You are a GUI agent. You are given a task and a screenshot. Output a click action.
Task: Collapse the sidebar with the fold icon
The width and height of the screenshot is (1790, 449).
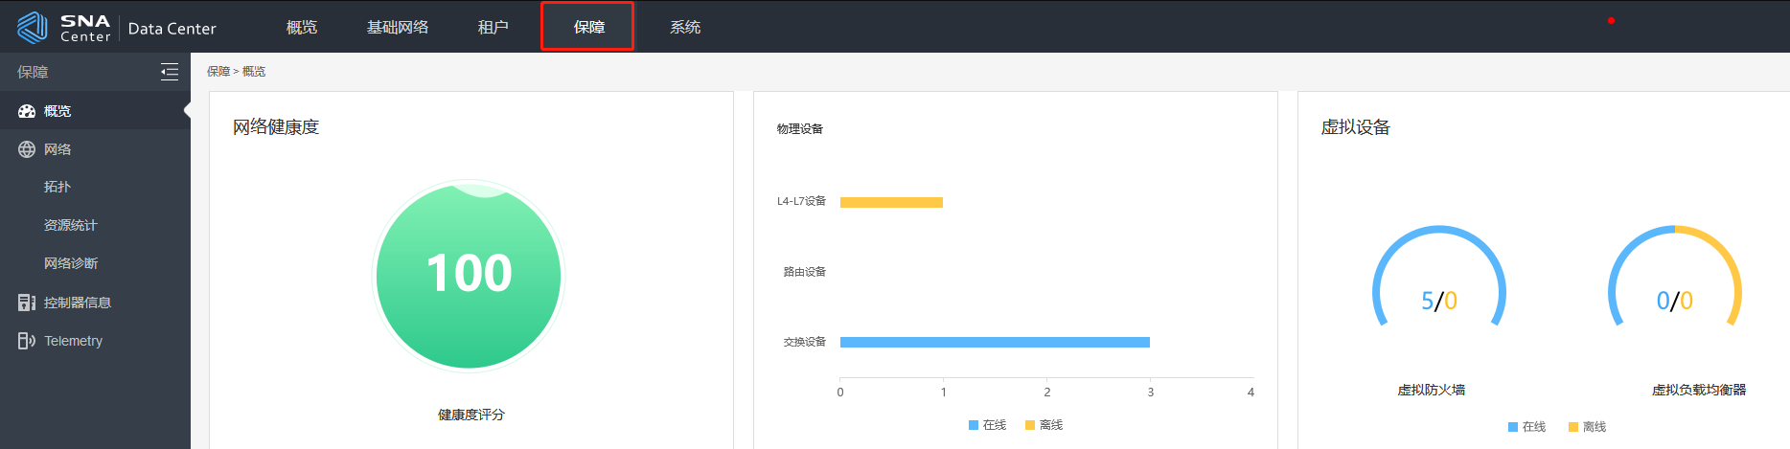pyautogui.click(x=170, y=72)
